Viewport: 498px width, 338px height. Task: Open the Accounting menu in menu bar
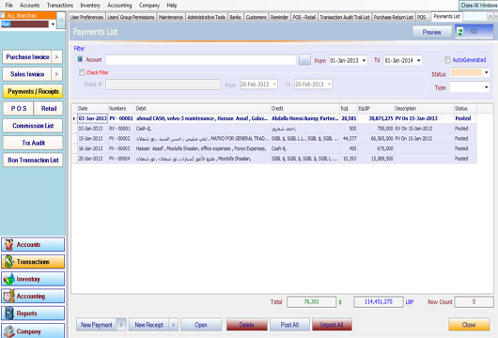[119, 5]
